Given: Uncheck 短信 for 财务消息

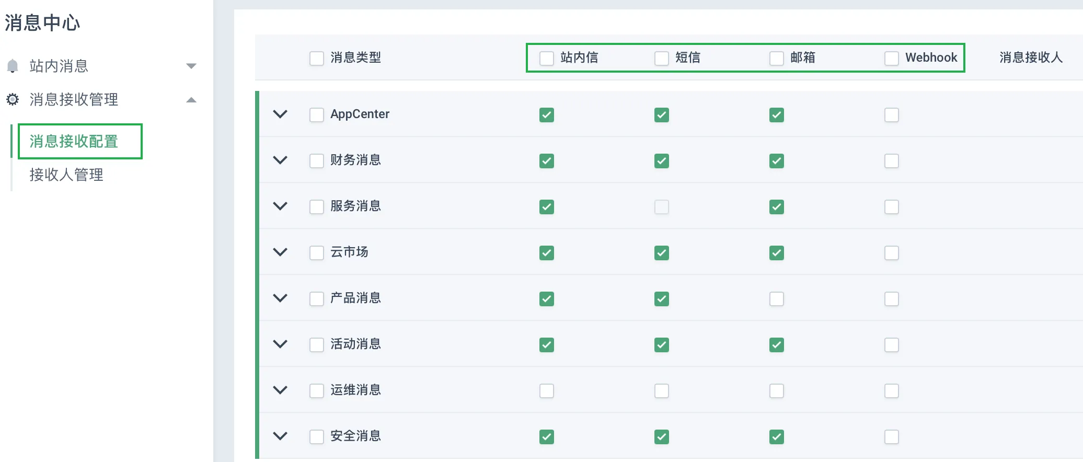Looking at the screenshot, I should pos(662,161).
